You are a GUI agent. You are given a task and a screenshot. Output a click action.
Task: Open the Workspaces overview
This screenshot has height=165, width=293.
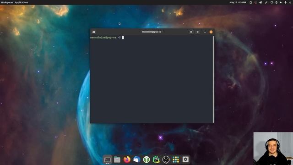pyautogui.click(x=7, y=2)
